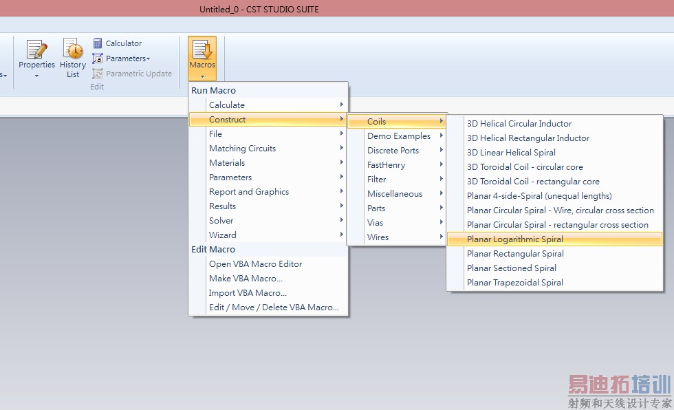This screenshot has height=410, width=674.
Task: Open the Vias submenu
Action: pos(396,223)
